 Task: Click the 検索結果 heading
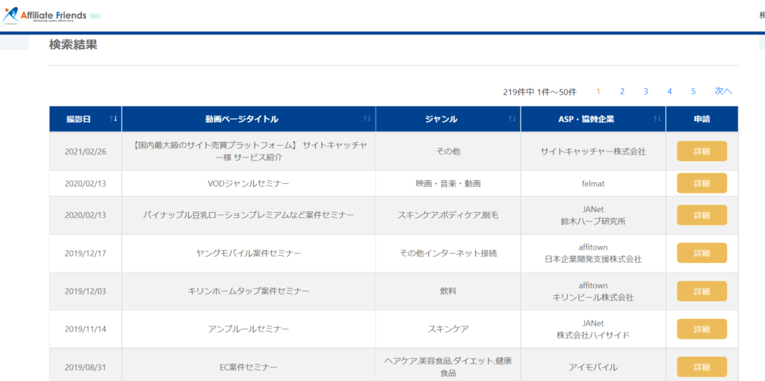coord(73,45)
